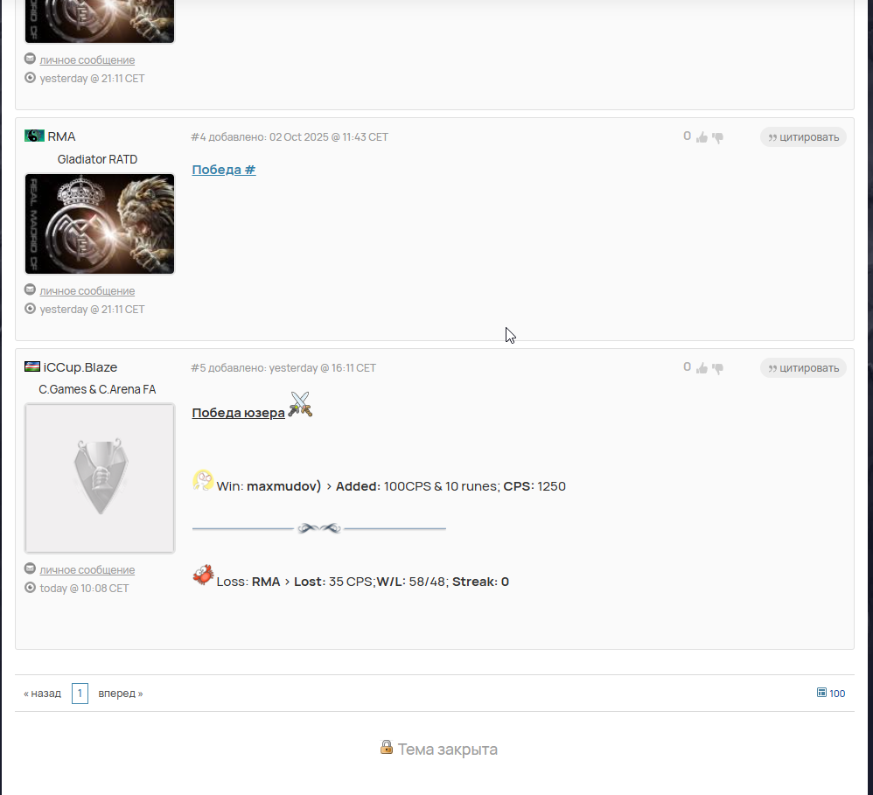Thumbs down post #4 by RMA

click(717, 137)
